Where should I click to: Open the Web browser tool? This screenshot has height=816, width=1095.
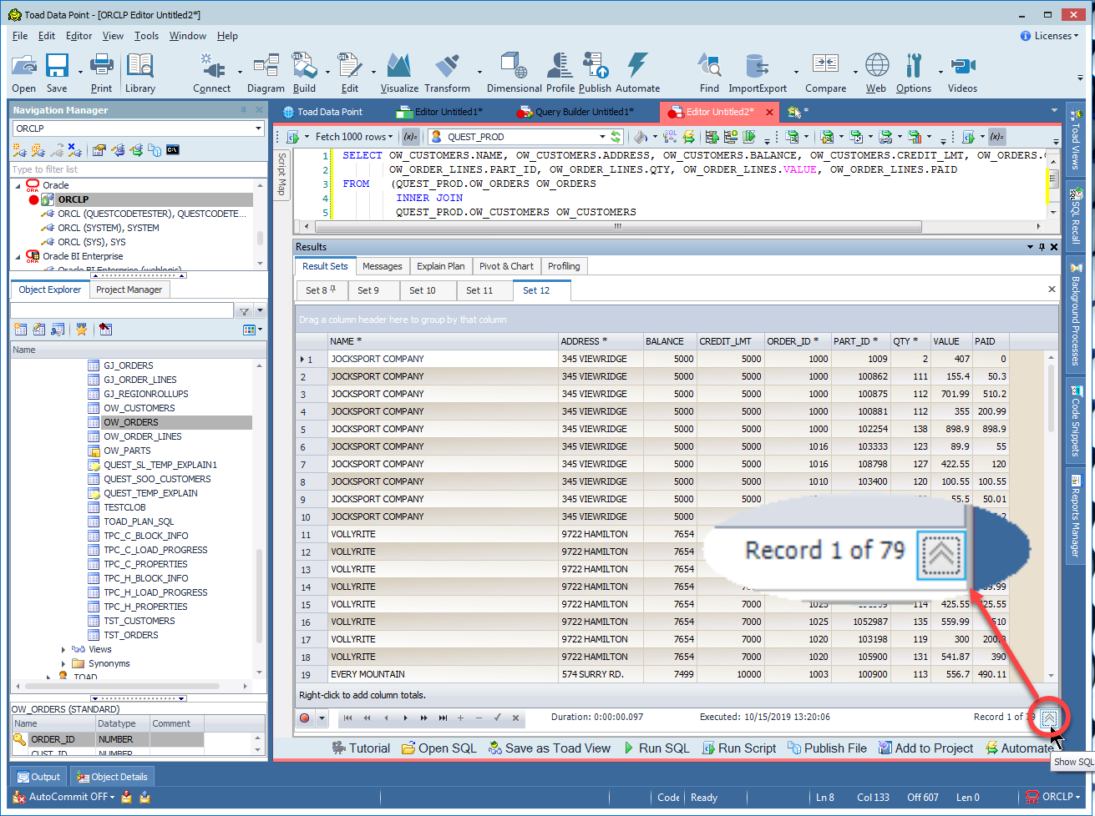876,73
